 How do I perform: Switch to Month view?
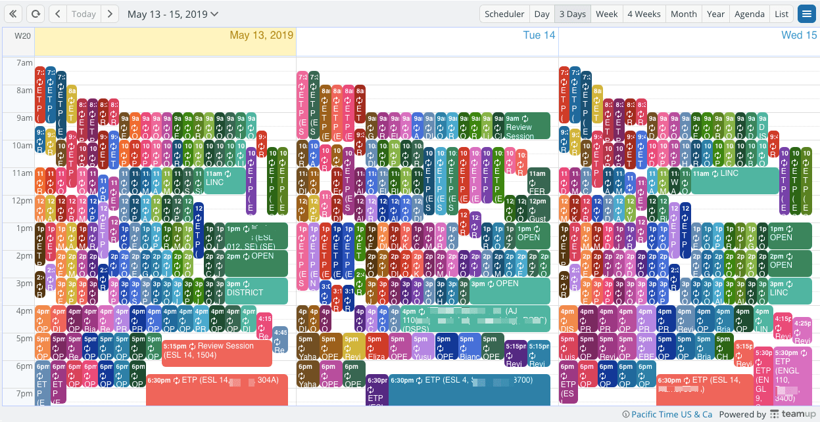pyautogui.click(x=684, y=14)
